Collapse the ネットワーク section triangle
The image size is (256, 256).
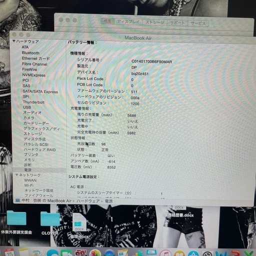tap(17, 175)
